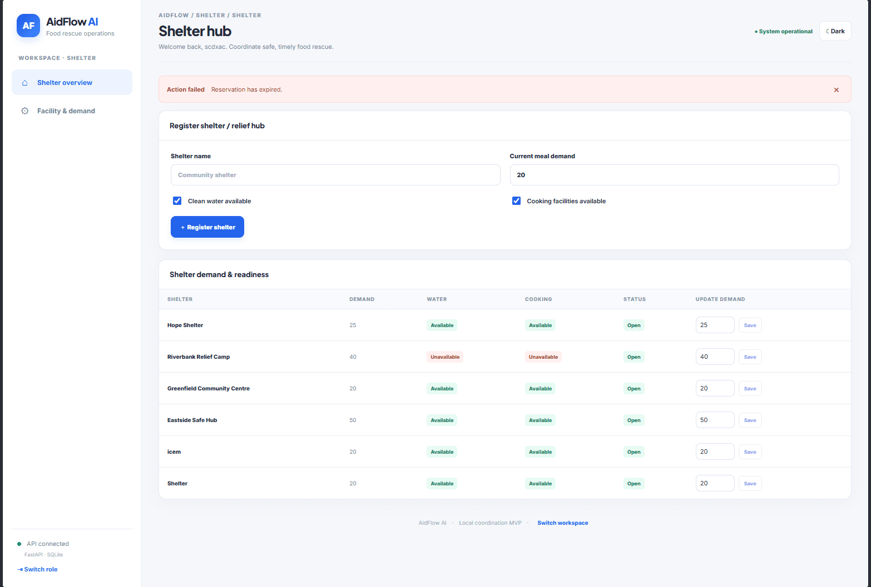This screenshot has height=587, width=871.
Task: Save demand for icem shelter
Action: click(750, 452)
